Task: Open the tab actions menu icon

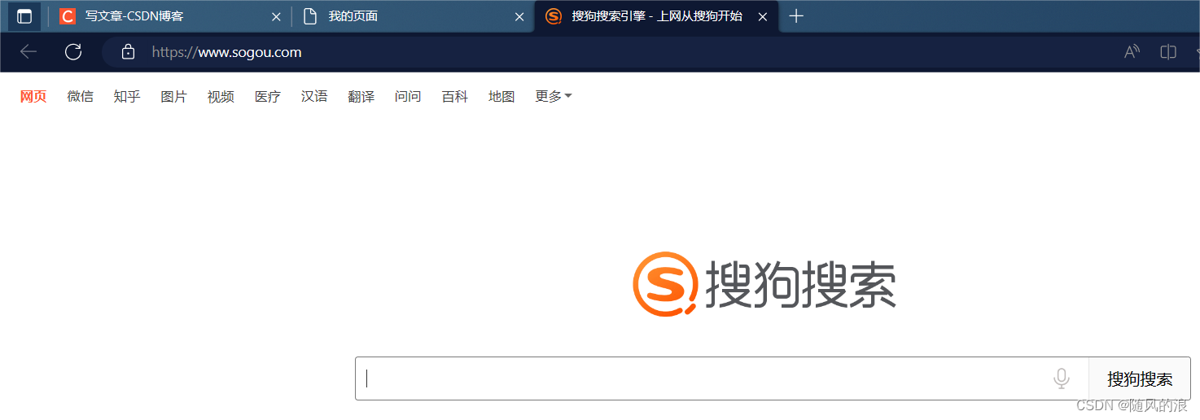Action: click(x=24, y=16)
